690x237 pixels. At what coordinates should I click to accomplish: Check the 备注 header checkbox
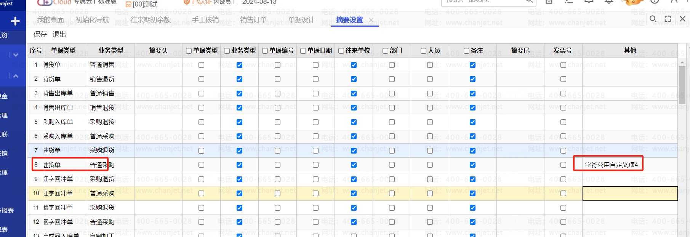[466, 51]
